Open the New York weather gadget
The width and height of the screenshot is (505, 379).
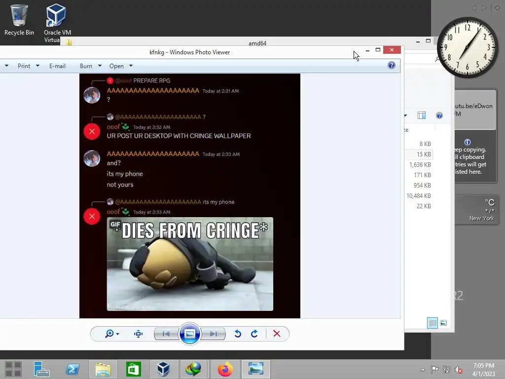(476, 209)
